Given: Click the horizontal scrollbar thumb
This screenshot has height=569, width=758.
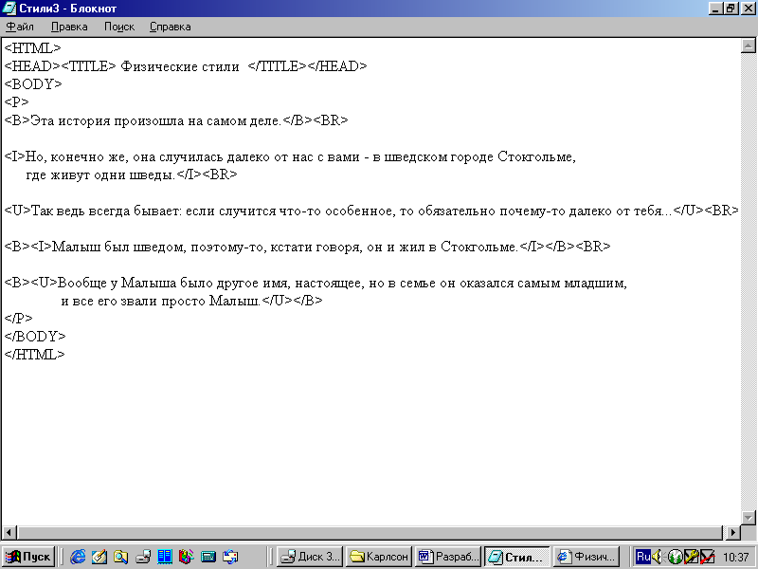Looking at the screenshot, I should point(369,532).
